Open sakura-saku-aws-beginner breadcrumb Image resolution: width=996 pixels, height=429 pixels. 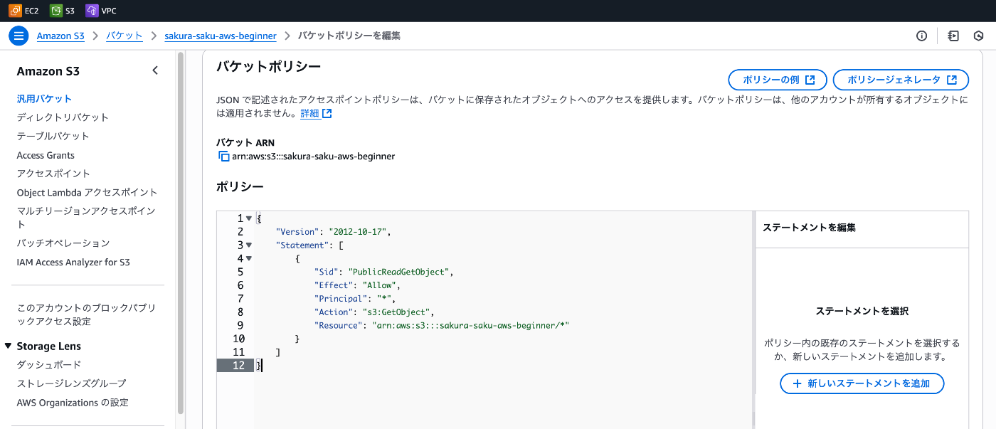pos(221,36)
